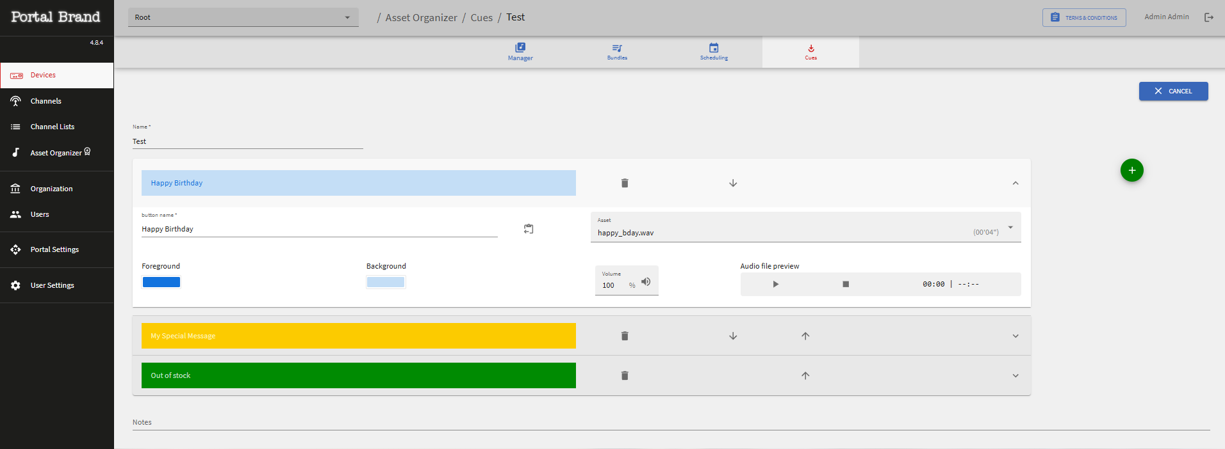Switch to the Scheduling tab
The width and height of the screenshot is (1225, 449).
click(x=714, y=52)
